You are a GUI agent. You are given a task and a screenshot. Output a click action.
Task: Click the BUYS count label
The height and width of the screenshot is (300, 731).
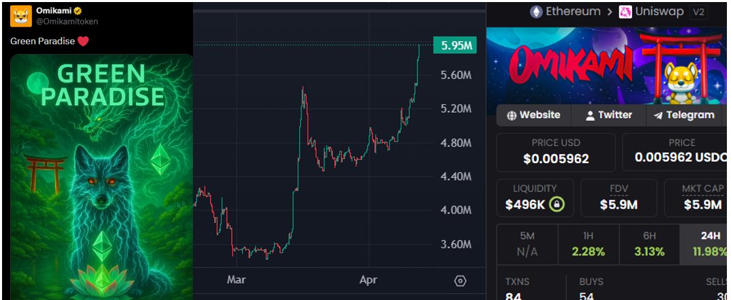pyautogui.click(x=591, y=282)
